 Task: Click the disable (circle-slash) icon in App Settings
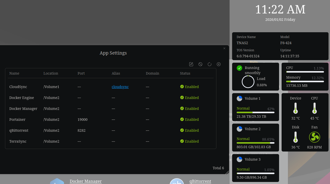click(x=200, y=64)
